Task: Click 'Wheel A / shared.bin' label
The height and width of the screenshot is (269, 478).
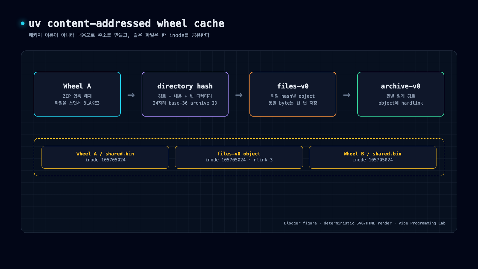Action: coord(105,154)
